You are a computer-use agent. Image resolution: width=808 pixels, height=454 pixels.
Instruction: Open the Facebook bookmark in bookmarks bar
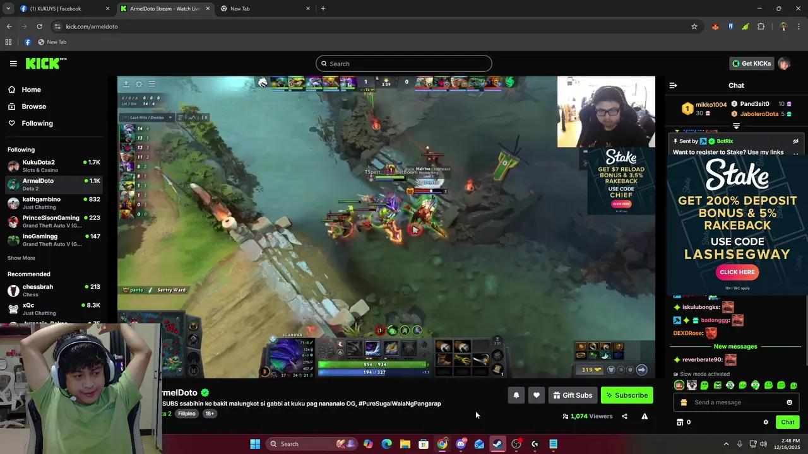pos(28,42)
